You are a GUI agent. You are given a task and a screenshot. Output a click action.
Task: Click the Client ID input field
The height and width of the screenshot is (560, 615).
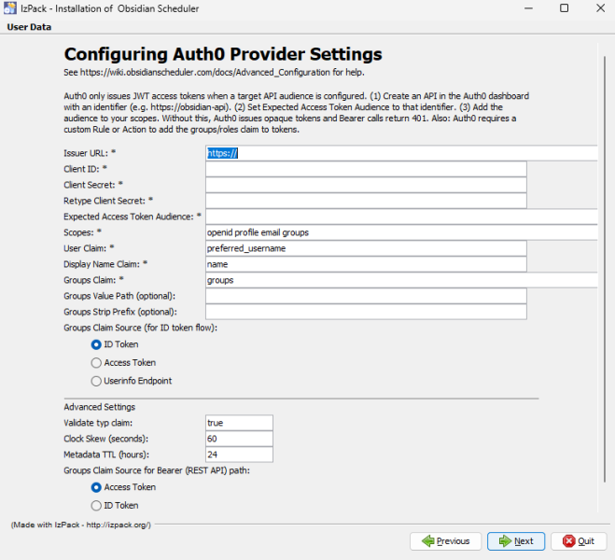click(366, 169)
